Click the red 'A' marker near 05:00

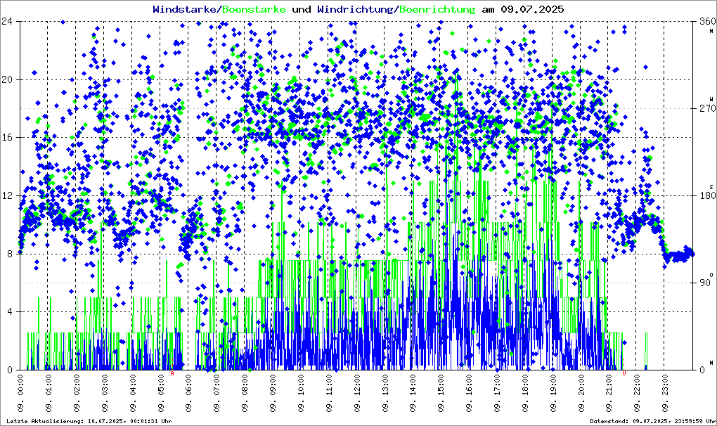click(172, 373)
